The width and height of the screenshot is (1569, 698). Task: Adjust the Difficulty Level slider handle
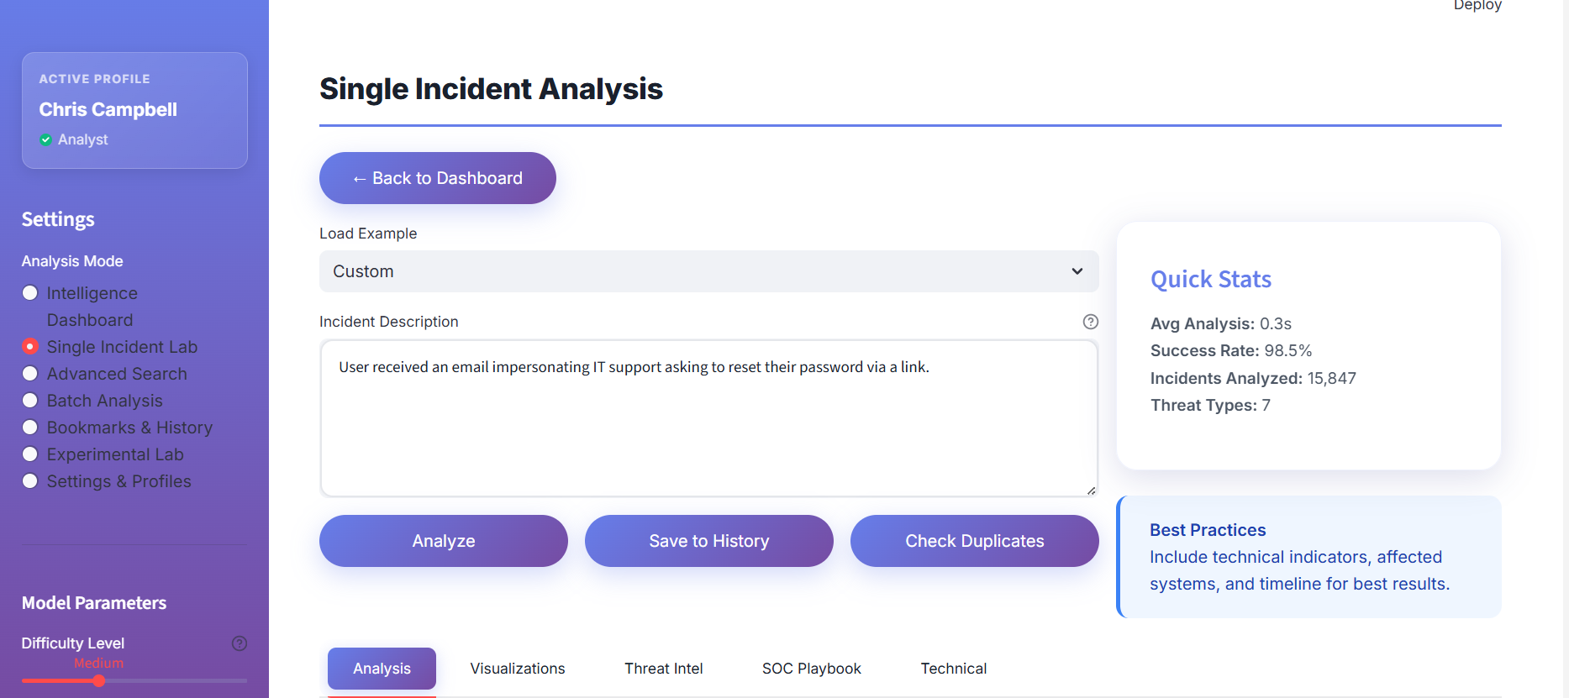99,680
